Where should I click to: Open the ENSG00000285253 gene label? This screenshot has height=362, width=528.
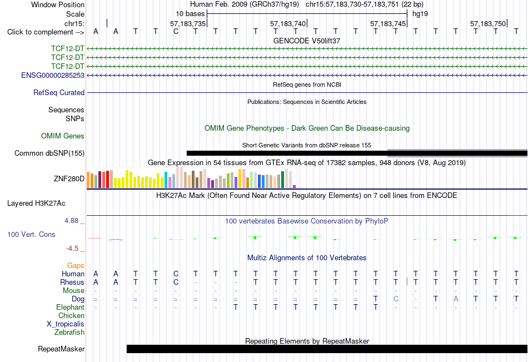[x=53, y=75]
